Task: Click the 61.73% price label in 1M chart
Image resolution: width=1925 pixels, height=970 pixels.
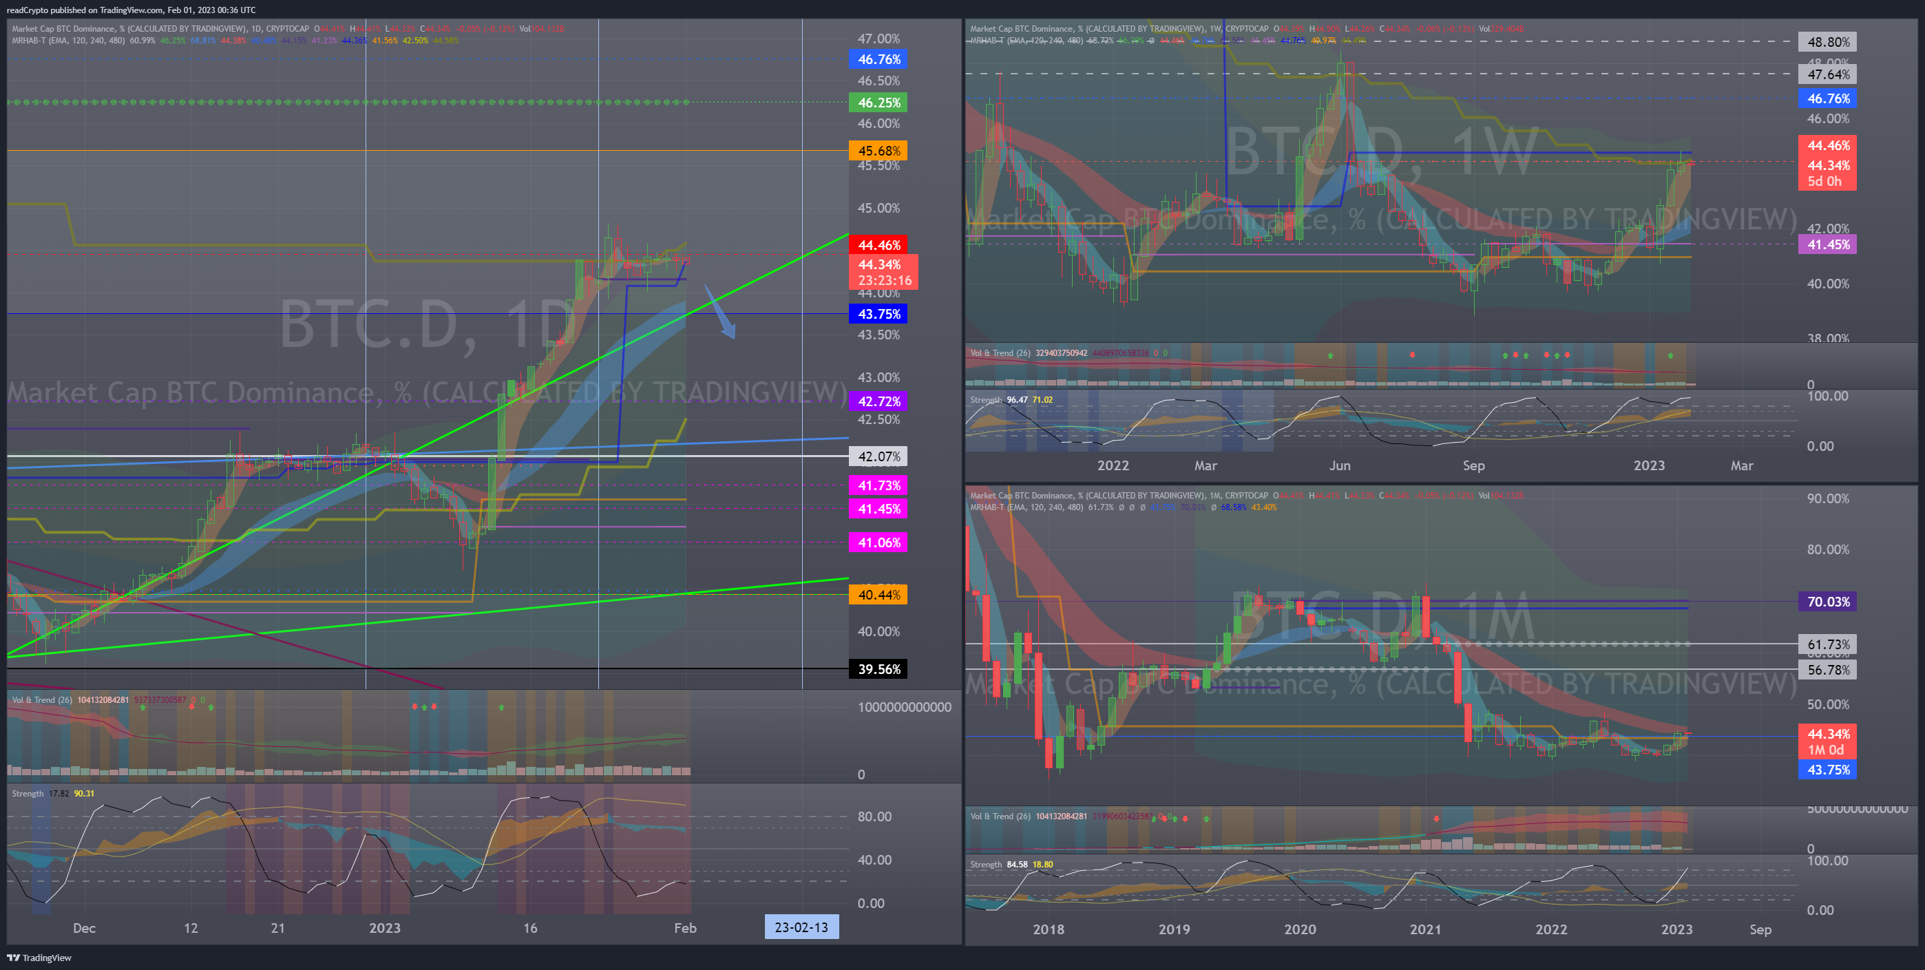Action: pyautogui.click(x=1829, y=644)
